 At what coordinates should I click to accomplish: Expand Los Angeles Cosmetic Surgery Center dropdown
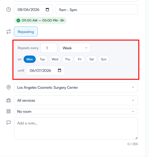tap(76, 87)
